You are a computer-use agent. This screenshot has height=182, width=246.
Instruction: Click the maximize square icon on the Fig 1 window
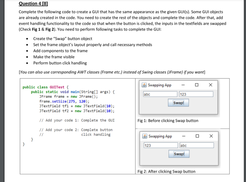197,85
